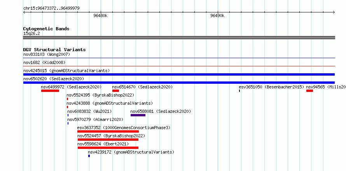Click the nsv833103 (Wong2007) variant label

[47, 54]
